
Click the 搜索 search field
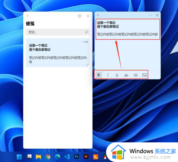(x=58, y=32)
